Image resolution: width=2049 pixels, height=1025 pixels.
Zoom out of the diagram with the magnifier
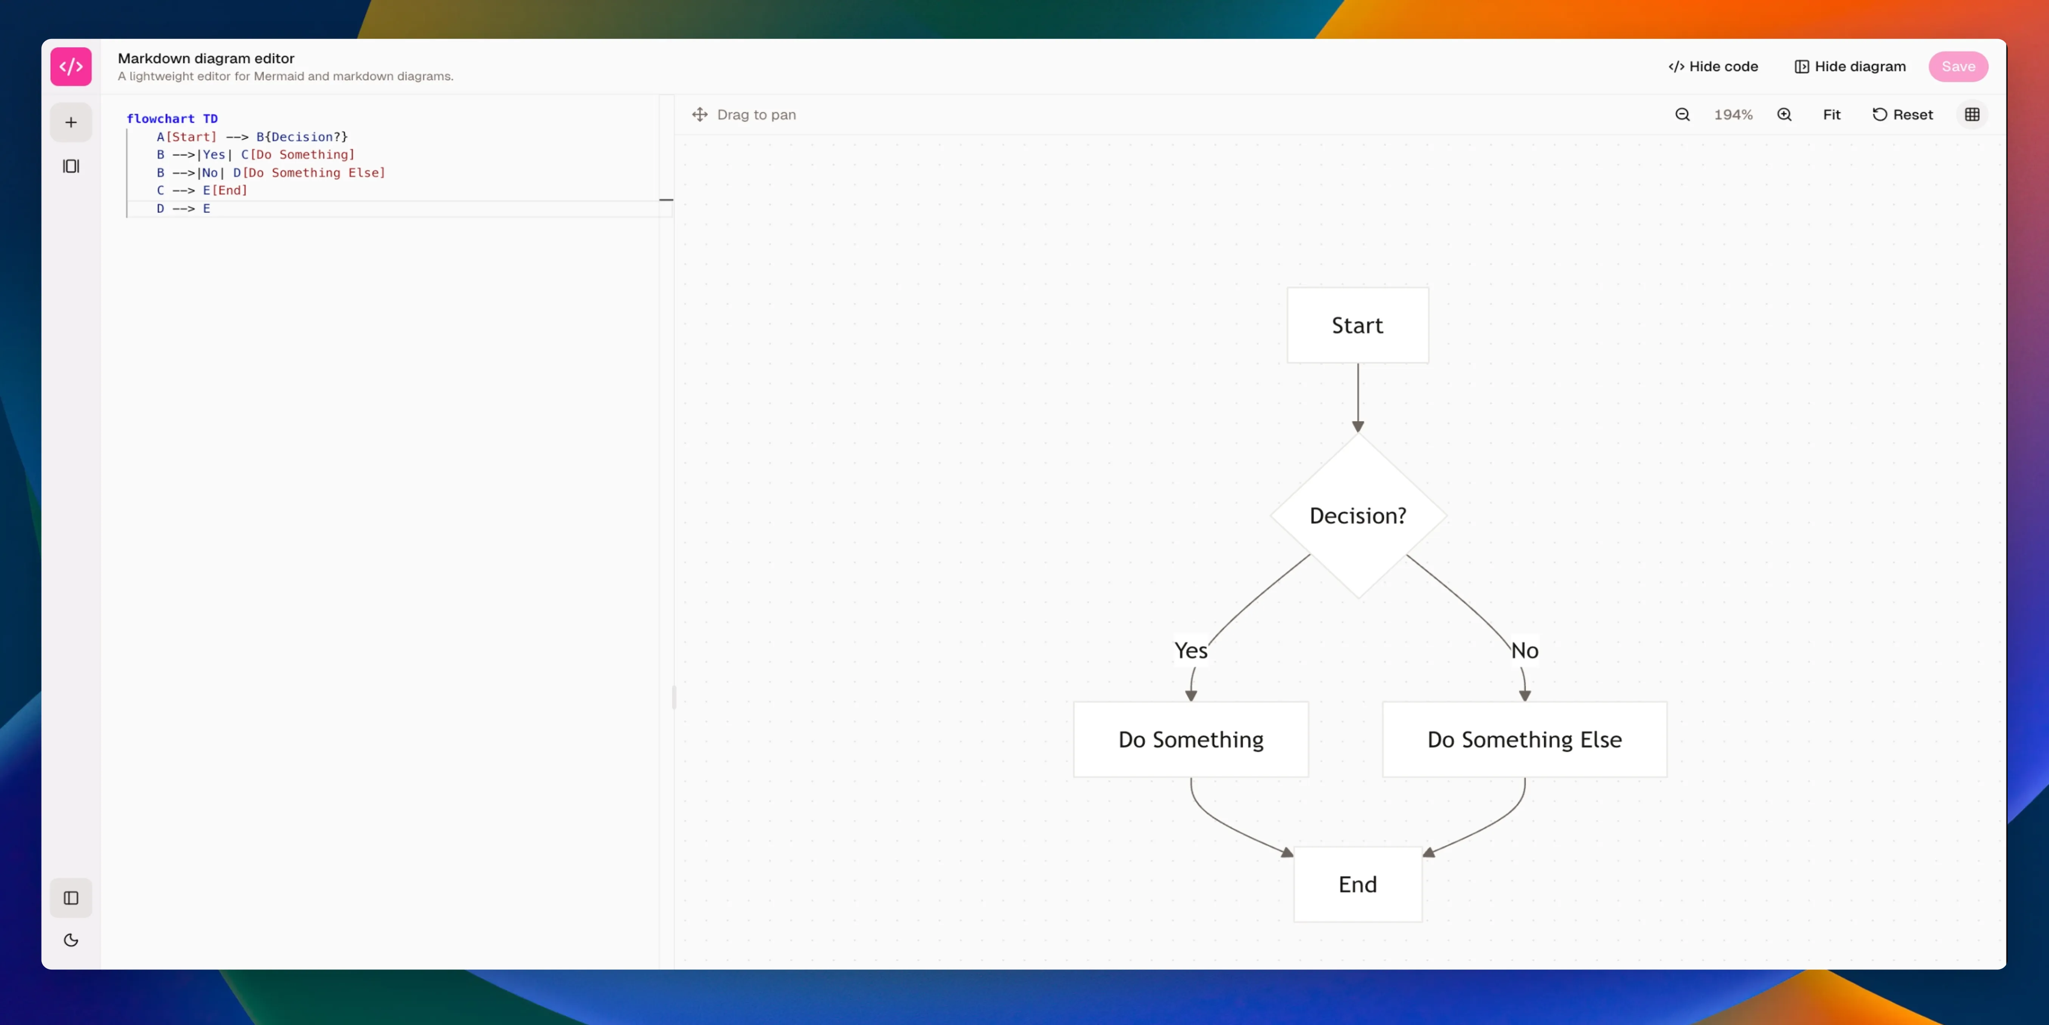tap(1681, 115)
